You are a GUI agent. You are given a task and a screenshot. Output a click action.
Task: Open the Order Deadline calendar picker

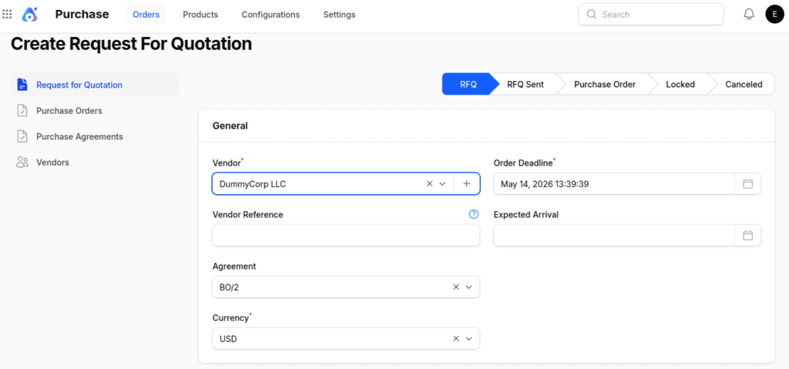[747, 184]
